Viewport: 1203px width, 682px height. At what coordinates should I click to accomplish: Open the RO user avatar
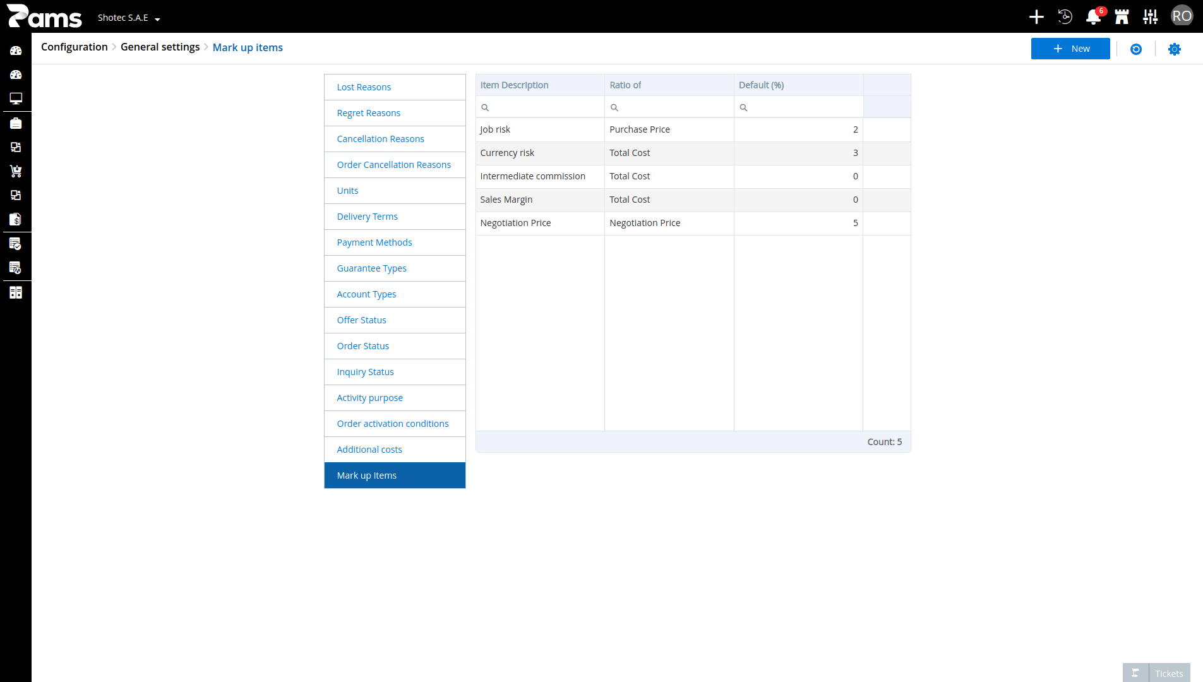pyautogui.click(x=1182, y=16)
